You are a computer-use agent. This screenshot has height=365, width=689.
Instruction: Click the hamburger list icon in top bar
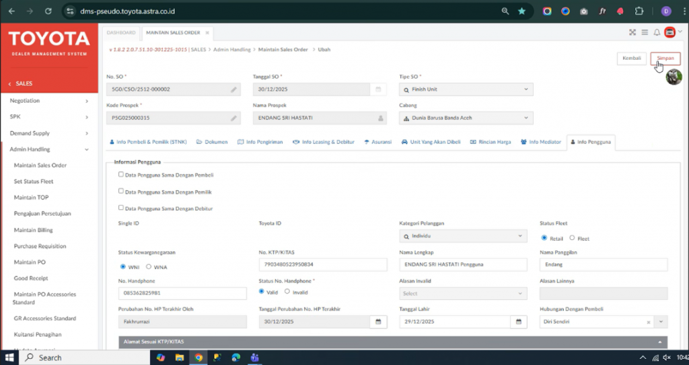click(x=645, y=32)
